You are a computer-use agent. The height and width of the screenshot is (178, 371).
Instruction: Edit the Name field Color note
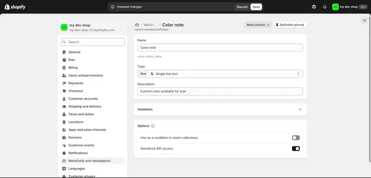[220, 48]
